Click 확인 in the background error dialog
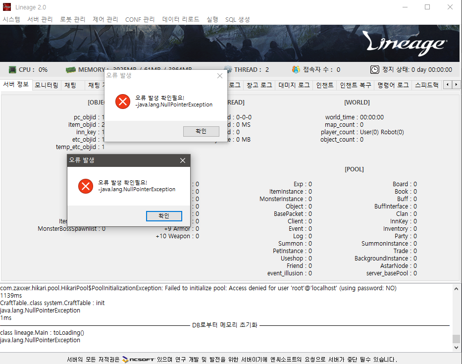This screenshot has height=364, width=462. point(201,131)
